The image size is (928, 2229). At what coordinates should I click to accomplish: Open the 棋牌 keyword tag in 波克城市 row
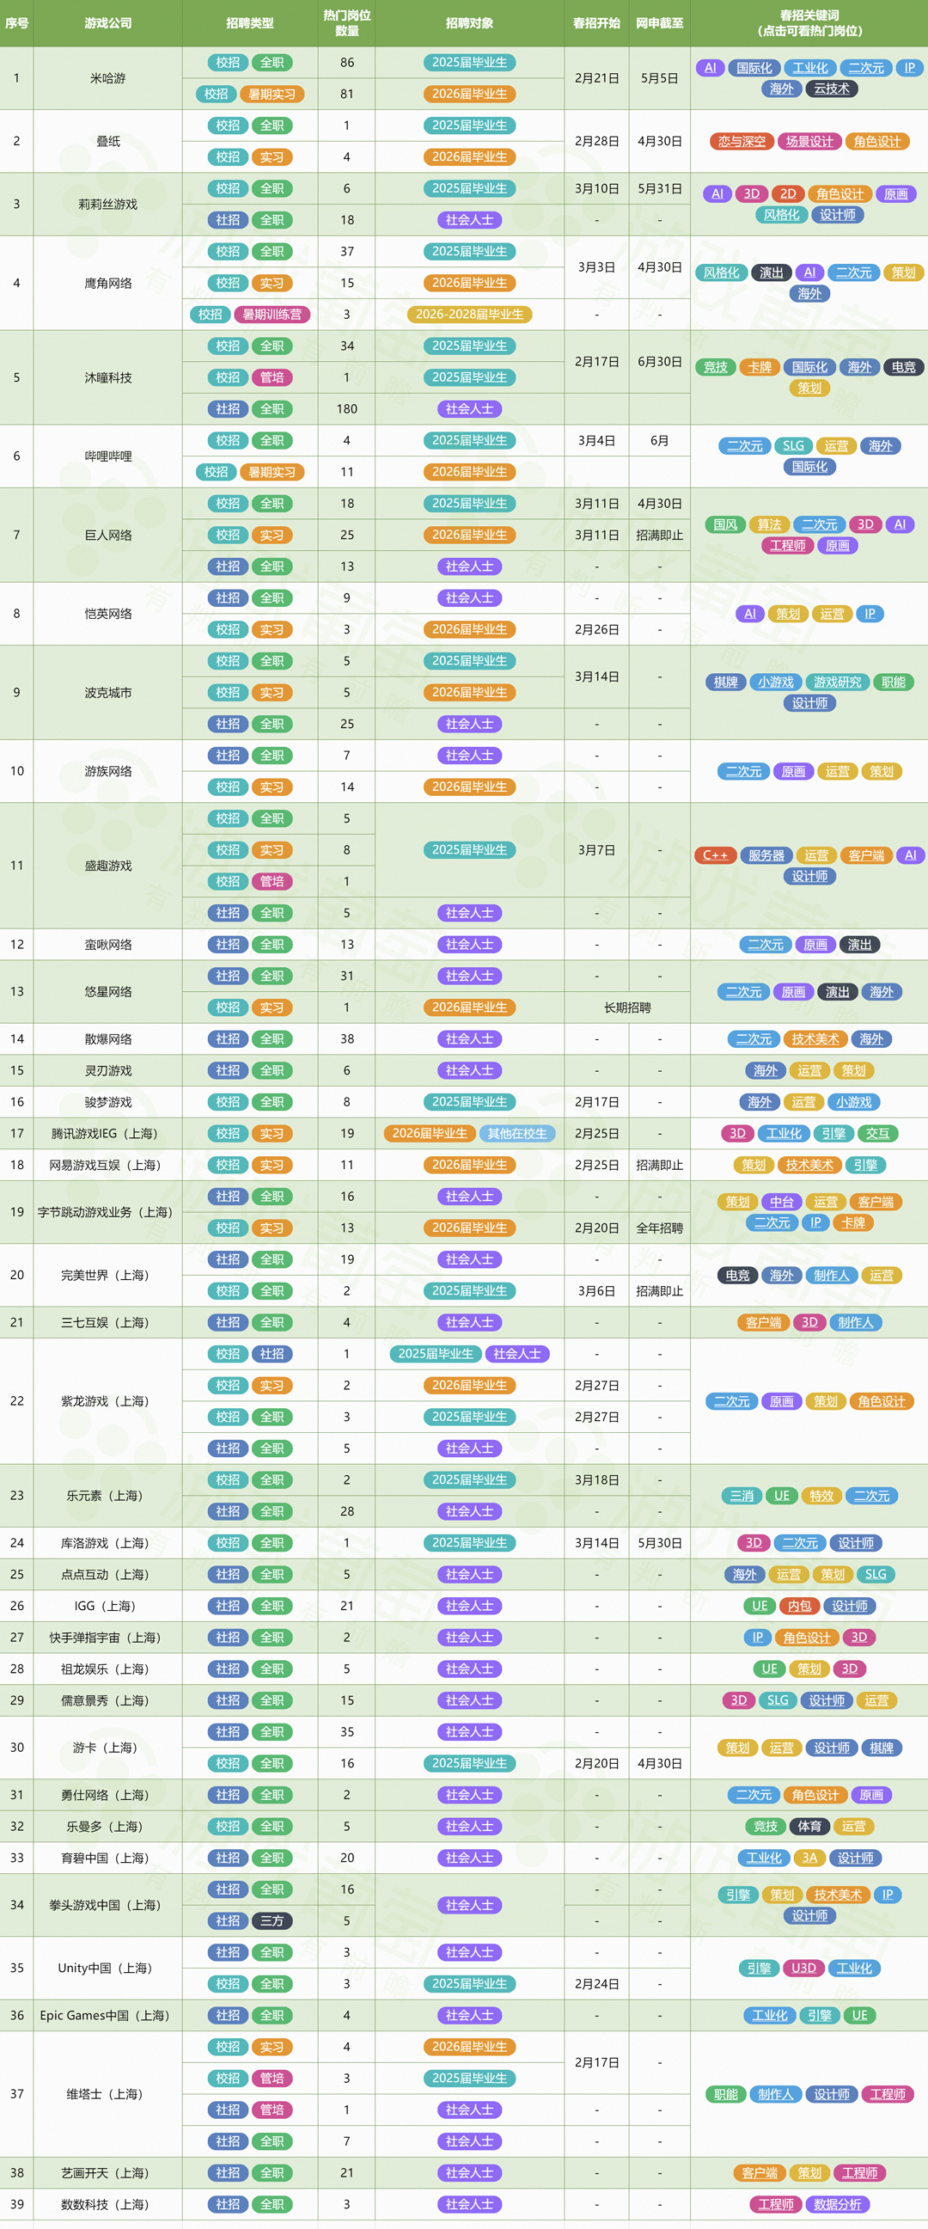tap(725, 682)
